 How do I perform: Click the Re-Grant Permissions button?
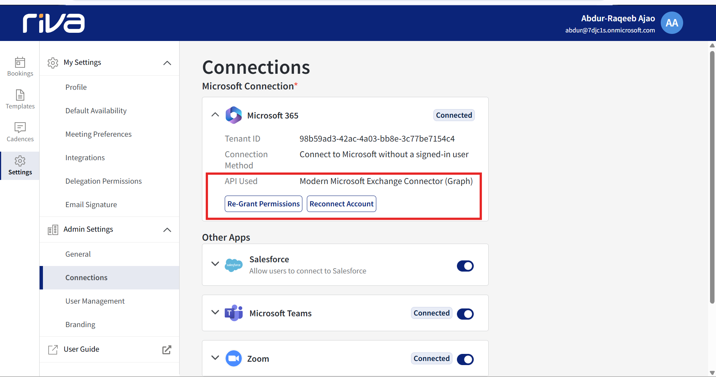tap(264, 204)
